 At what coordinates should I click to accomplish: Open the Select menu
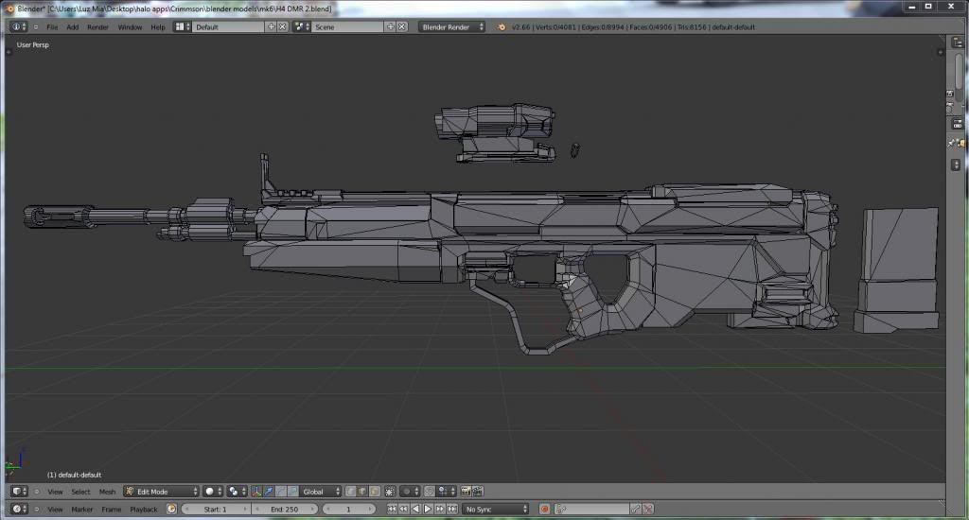tap(81, 492)
